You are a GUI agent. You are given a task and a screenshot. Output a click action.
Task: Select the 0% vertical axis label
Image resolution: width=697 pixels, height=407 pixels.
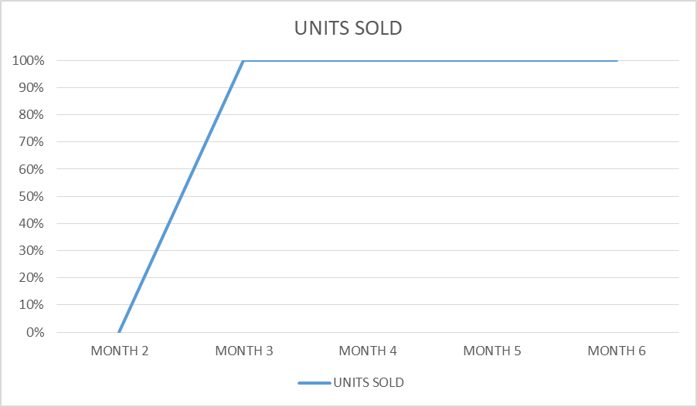pyautogui.click(x=35, y=332)
